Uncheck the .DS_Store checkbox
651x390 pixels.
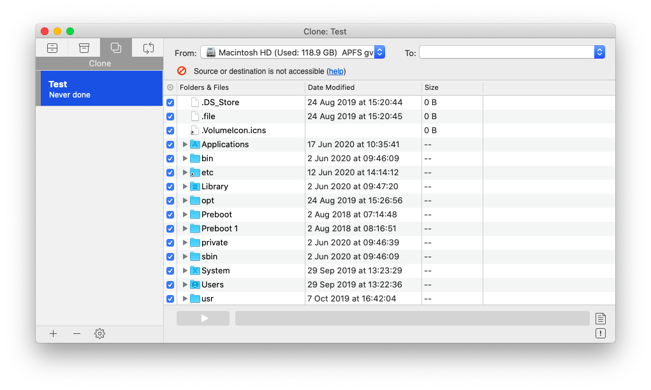click(x=170, y=103)
